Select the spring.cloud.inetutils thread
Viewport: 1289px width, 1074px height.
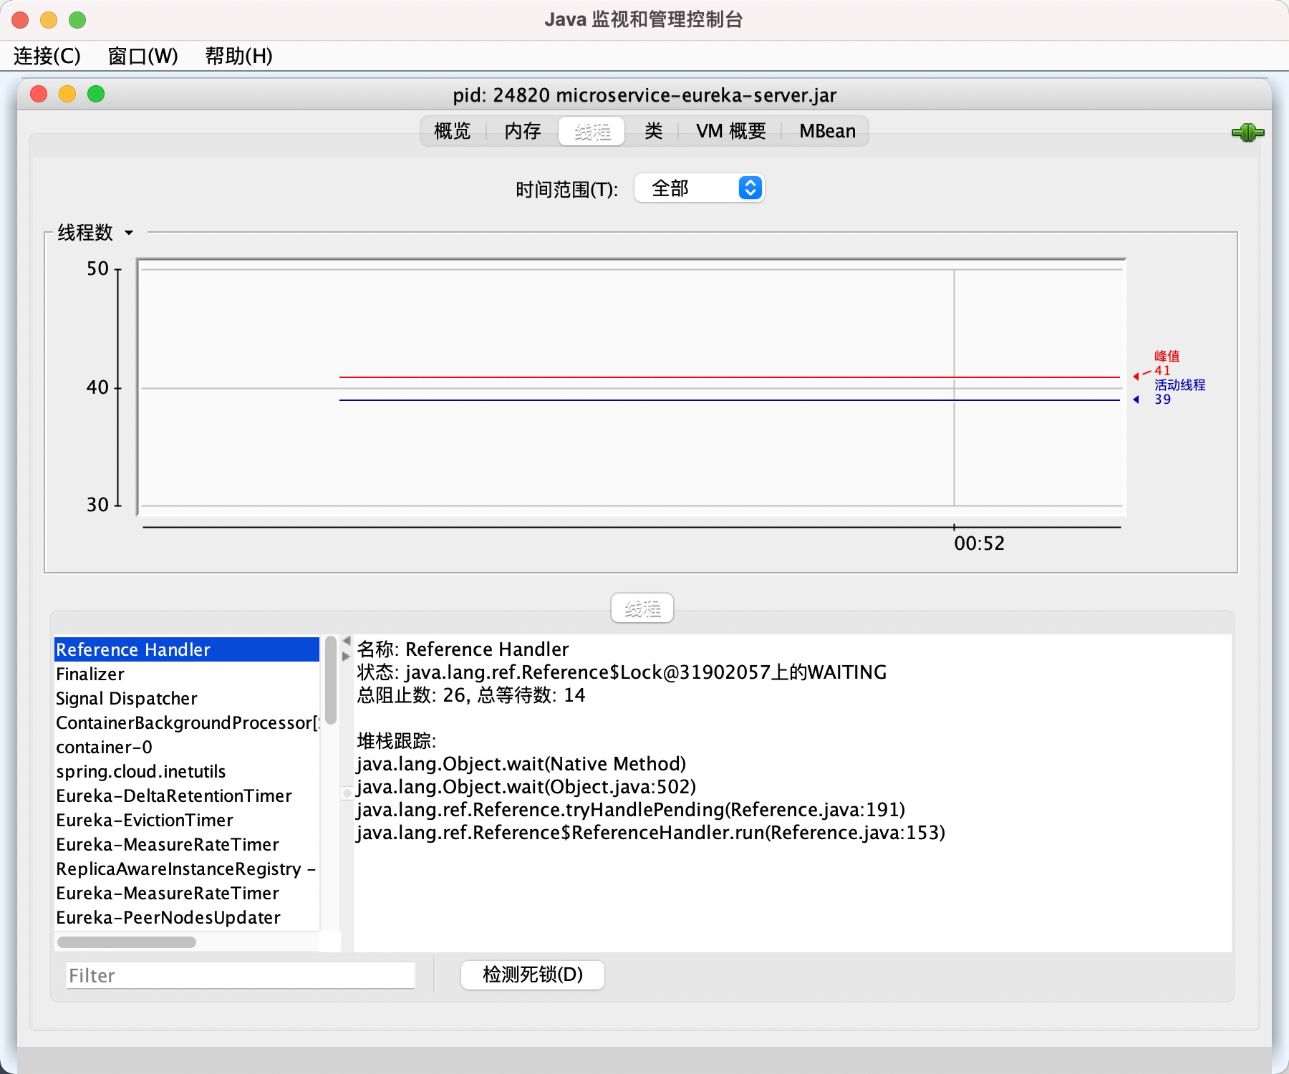click(x=187, y=771)
